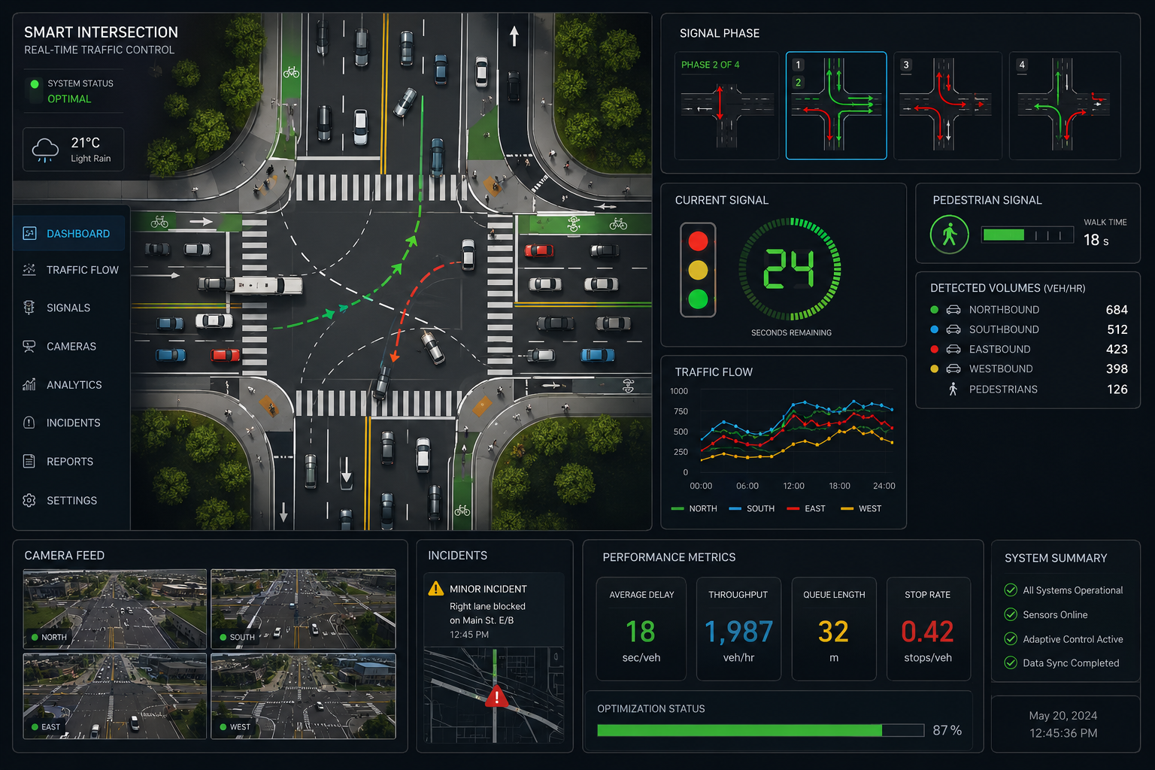Select signal phase 3 diagram
Viewport: 1155px width, 770px height.
947,106
